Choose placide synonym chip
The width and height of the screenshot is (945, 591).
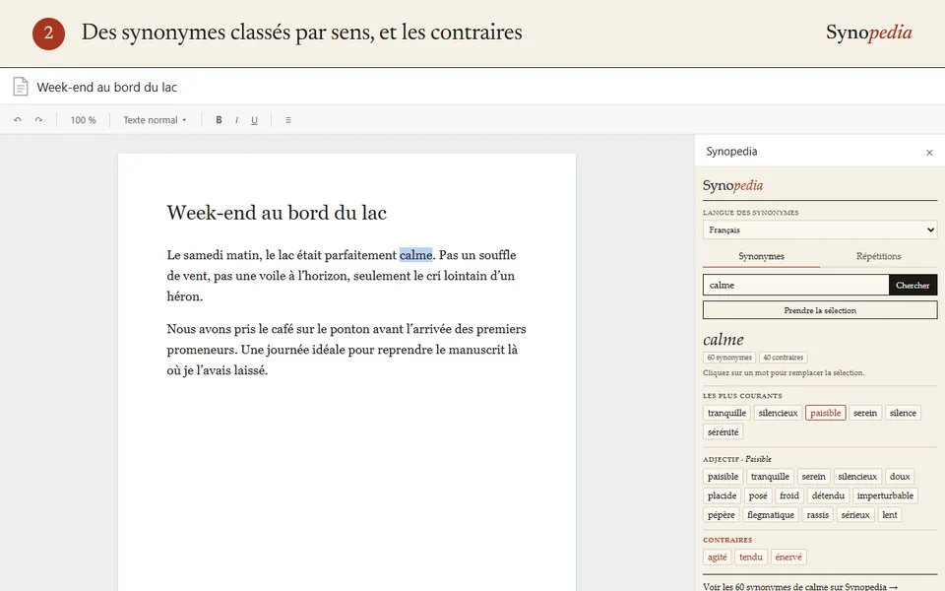722,495
